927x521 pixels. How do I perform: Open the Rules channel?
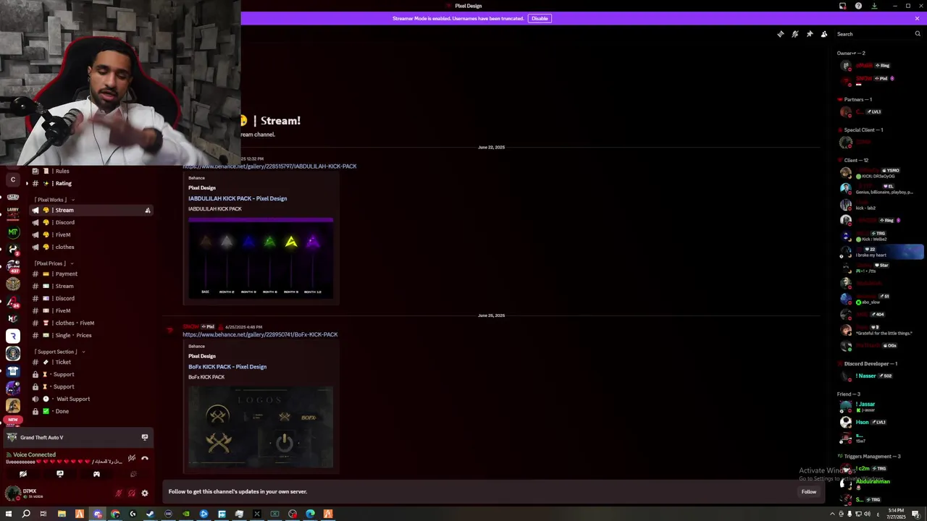[91, 171]
